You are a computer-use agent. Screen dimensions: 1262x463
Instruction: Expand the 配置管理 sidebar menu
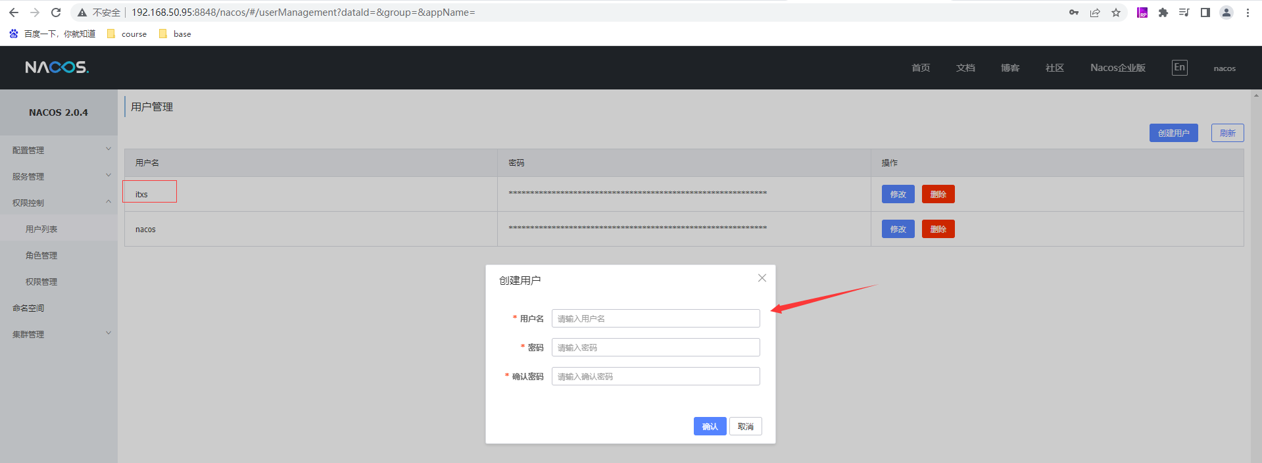(x=58, y=150)
